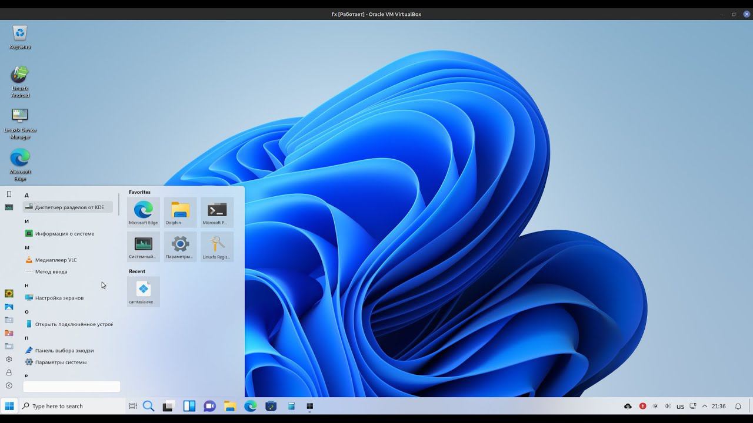
Task: Click the black window icon on taskbar
Action: tap(310, 406)
